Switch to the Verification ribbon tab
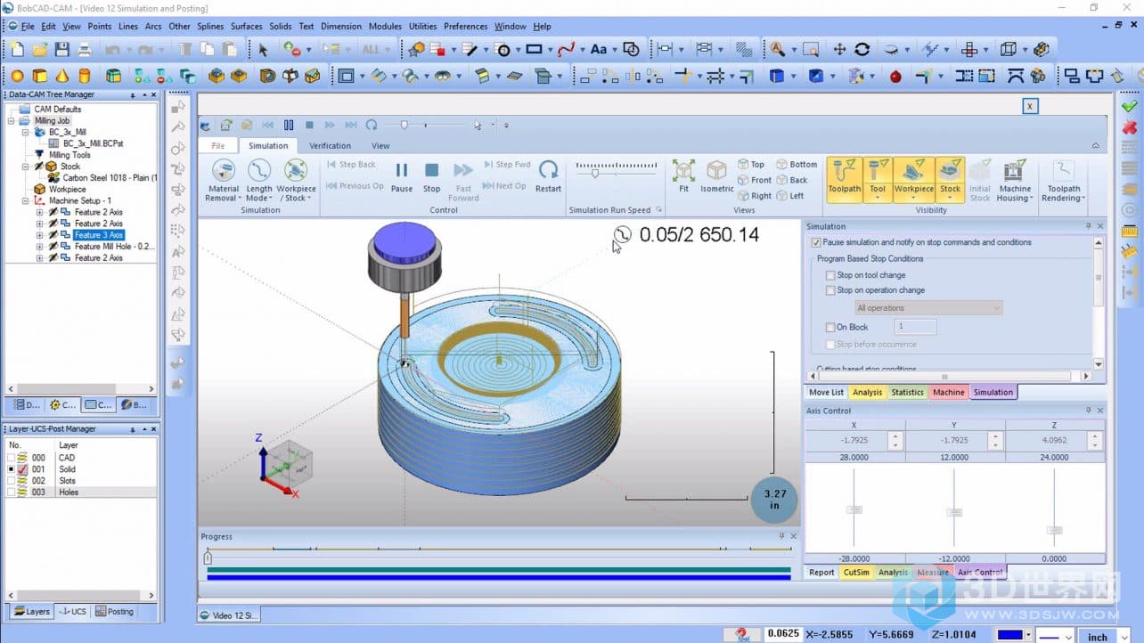This screenshot has height=643, width=1144. [x=330, y=145]
